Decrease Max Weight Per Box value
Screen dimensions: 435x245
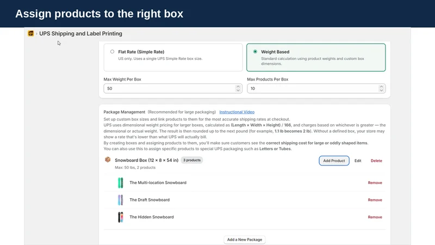click(238, 90)
